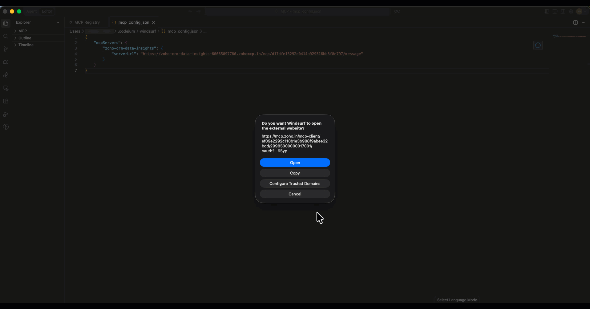Toggle the secondary sidebar layout icon
The image size is (590, 309).
563,11
